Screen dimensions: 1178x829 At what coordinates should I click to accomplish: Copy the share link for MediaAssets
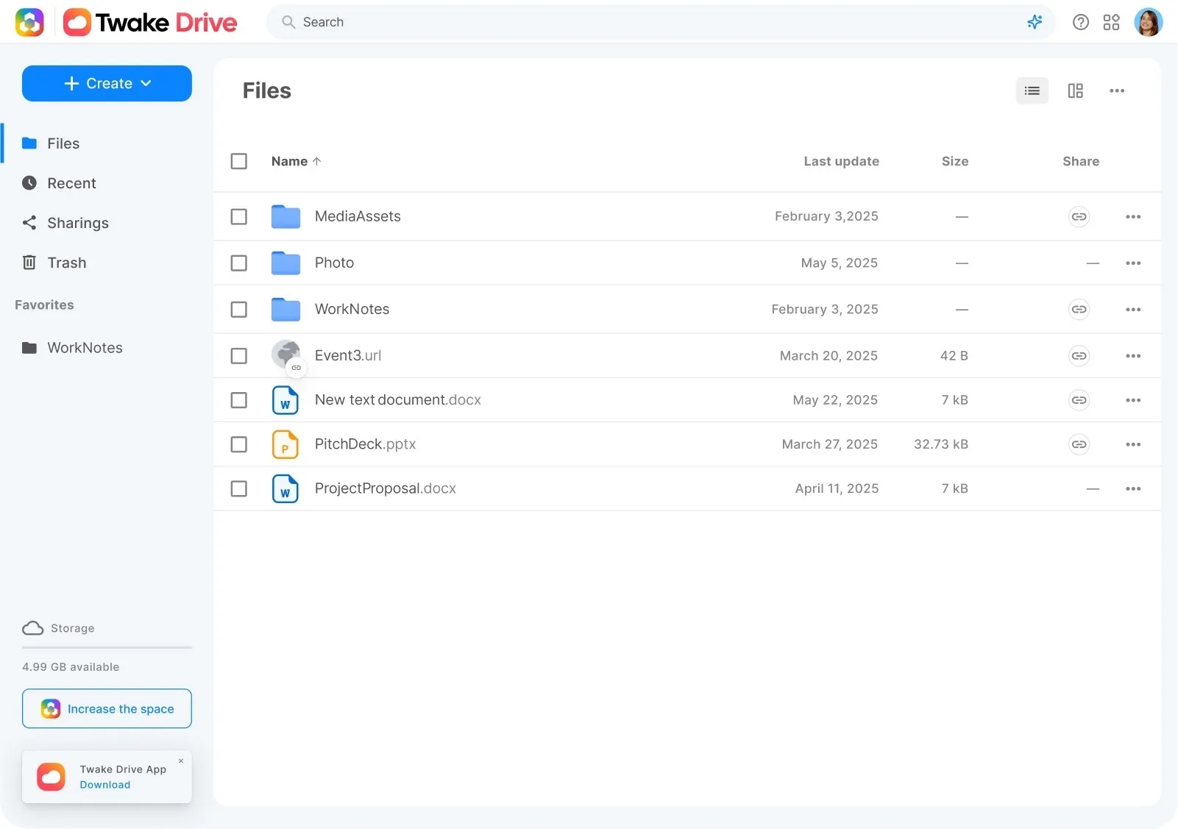(x=1079, y=216)
